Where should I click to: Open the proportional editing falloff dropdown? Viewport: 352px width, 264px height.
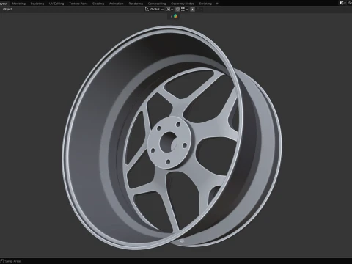tap(199, 10)
